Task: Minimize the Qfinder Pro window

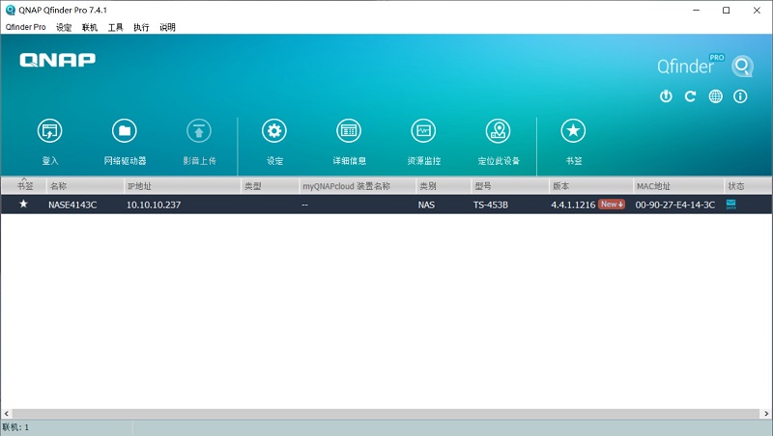Action: (696, 10)
